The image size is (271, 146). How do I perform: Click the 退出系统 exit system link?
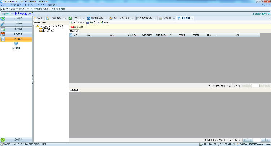(x=266, y=14)
